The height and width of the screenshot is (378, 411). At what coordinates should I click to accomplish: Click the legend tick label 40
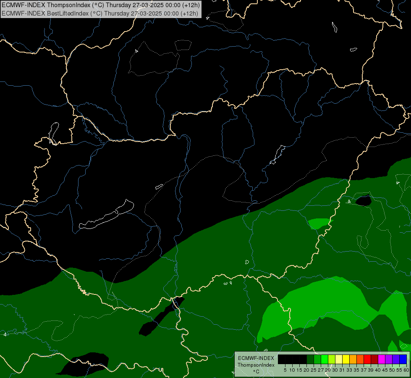(x=378, y=370)
